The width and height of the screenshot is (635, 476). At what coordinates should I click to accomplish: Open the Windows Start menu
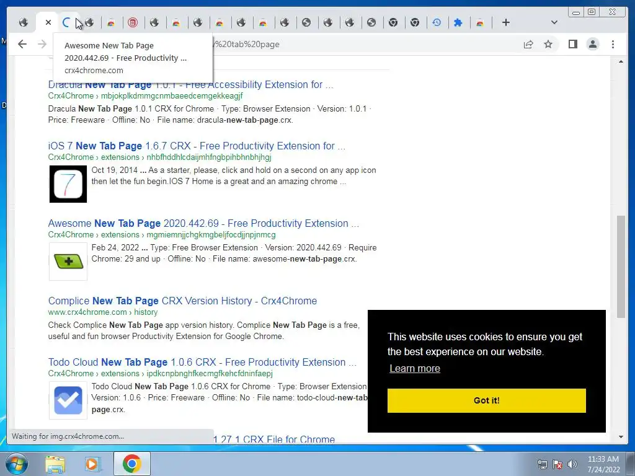pyautogui.click(x=17, y=464)
